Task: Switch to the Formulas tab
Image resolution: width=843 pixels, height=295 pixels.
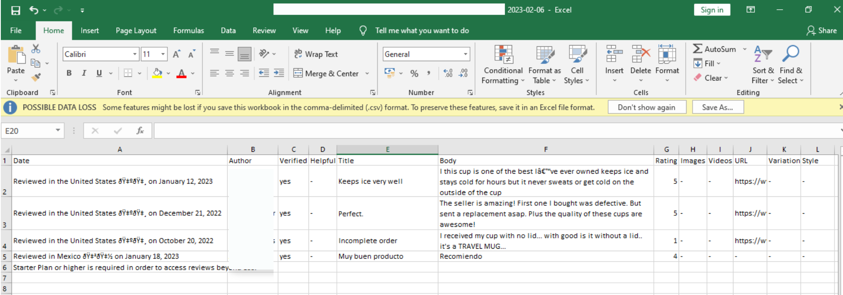Action: pyautogui.click(x=188, y=31)
